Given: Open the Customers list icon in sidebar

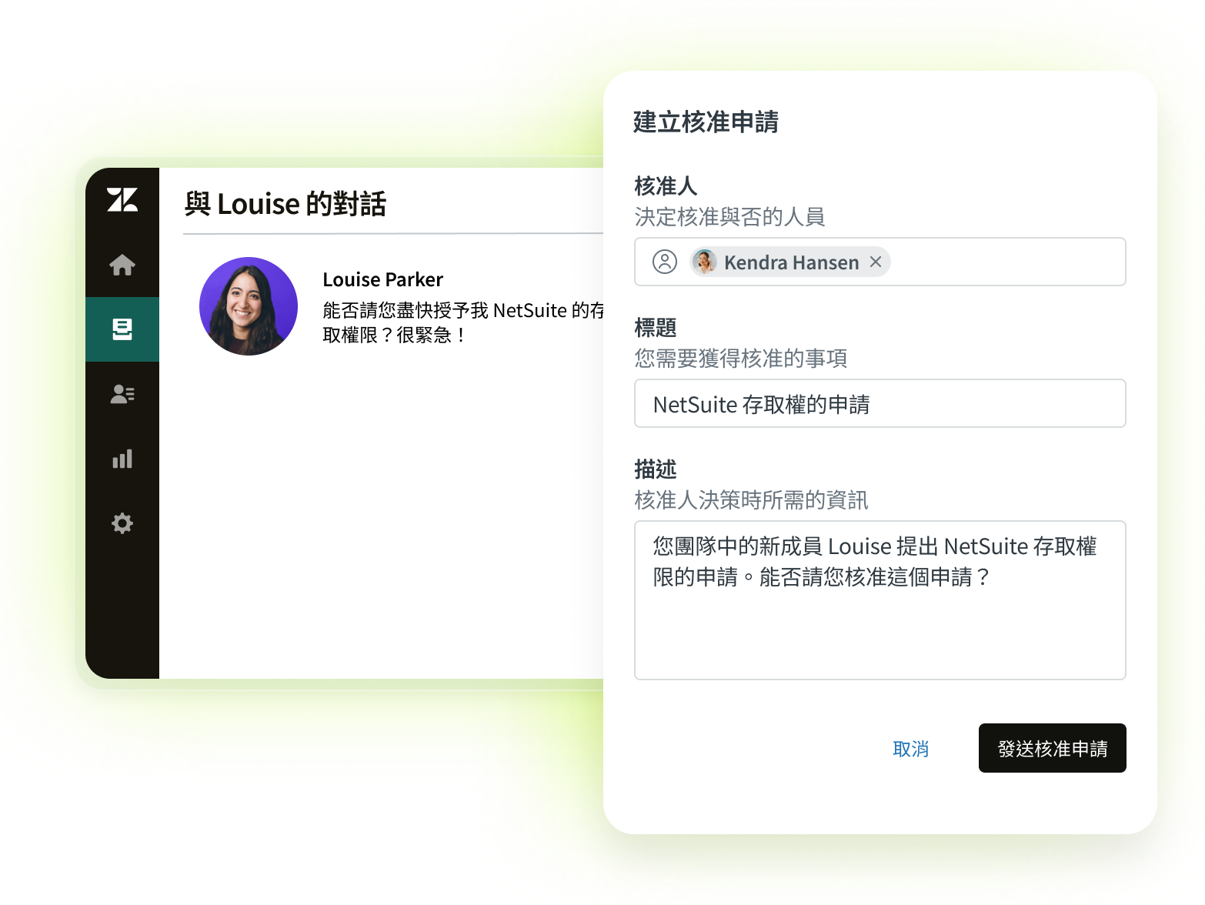Looking at the screenshot, I should pos(122,394).
